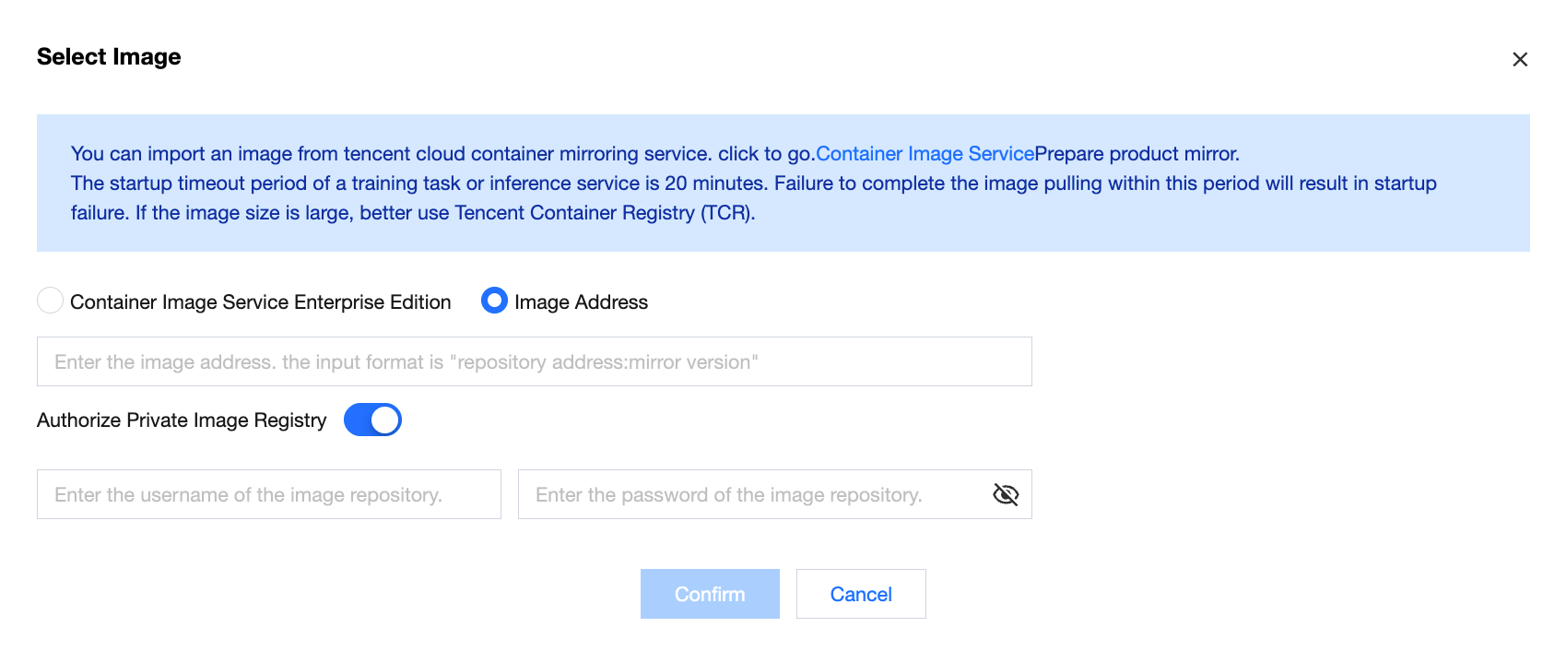Click the Image Address label text
The image size is (1567, 651).
point(581,302)
